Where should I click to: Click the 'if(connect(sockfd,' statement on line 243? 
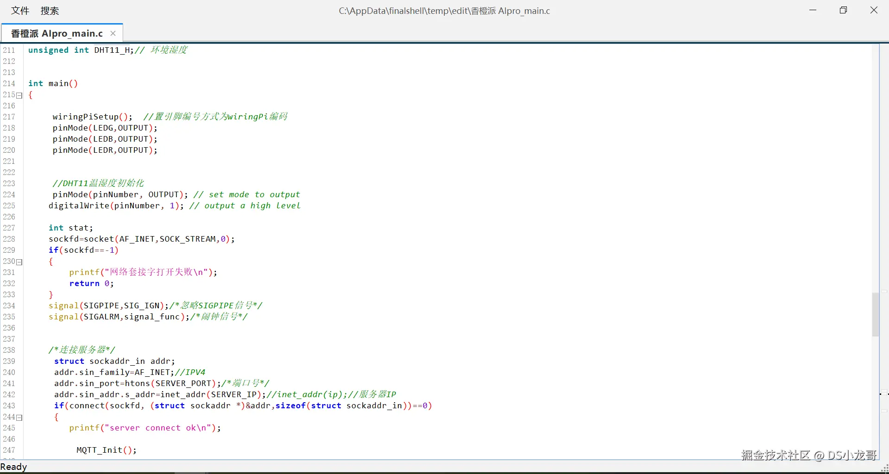pyautogui.click(x=243, y=405)
